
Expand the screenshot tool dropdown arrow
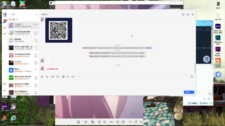[49, 77]
